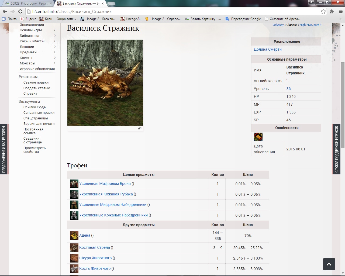Open a new browser tab
The image size is (345, 276).
pos(111,4)
